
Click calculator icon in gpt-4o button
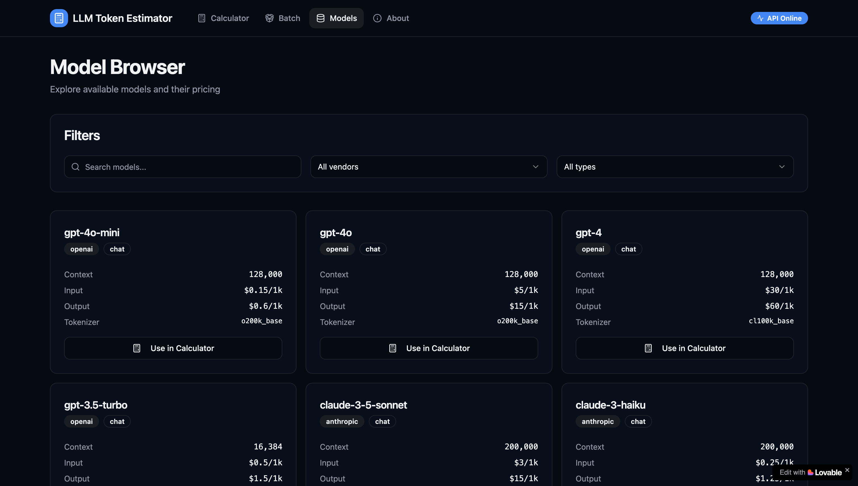tap(393, 348)
